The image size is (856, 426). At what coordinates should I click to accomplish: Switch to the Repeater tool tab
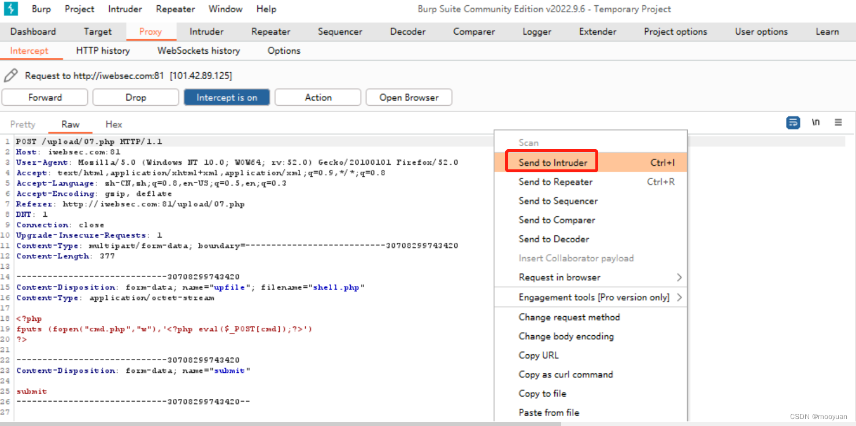tap(271, 32)
